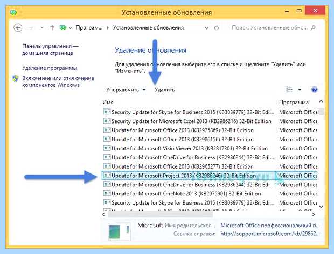Click icon of Office KB2986156 row
The image size is (334, 254).
[x=107, y=139]
